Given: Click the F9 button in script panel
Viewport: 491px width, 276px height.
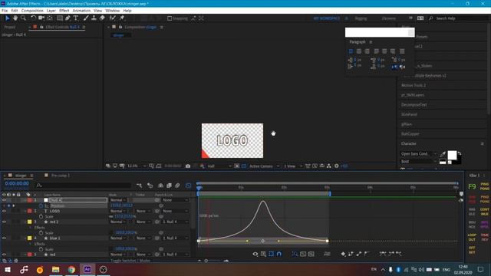Looking at the screenshot, I should (x=472, y=187).
